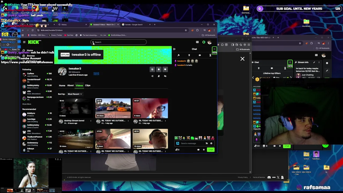Show next Lifetime top Gifters with right arrow
The width and height of the screenshot is (343, 193).
coord(291,78)
